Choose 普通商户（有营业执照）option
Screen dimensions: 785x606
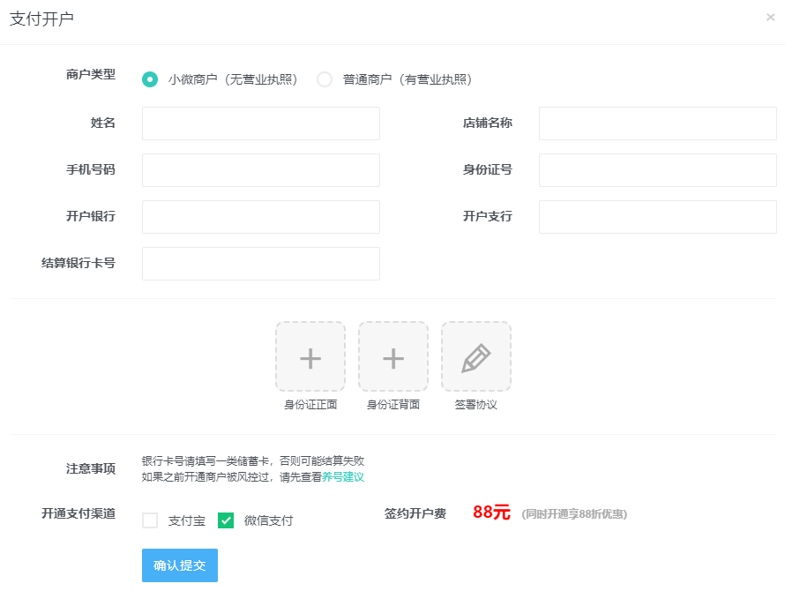point(324,79)
